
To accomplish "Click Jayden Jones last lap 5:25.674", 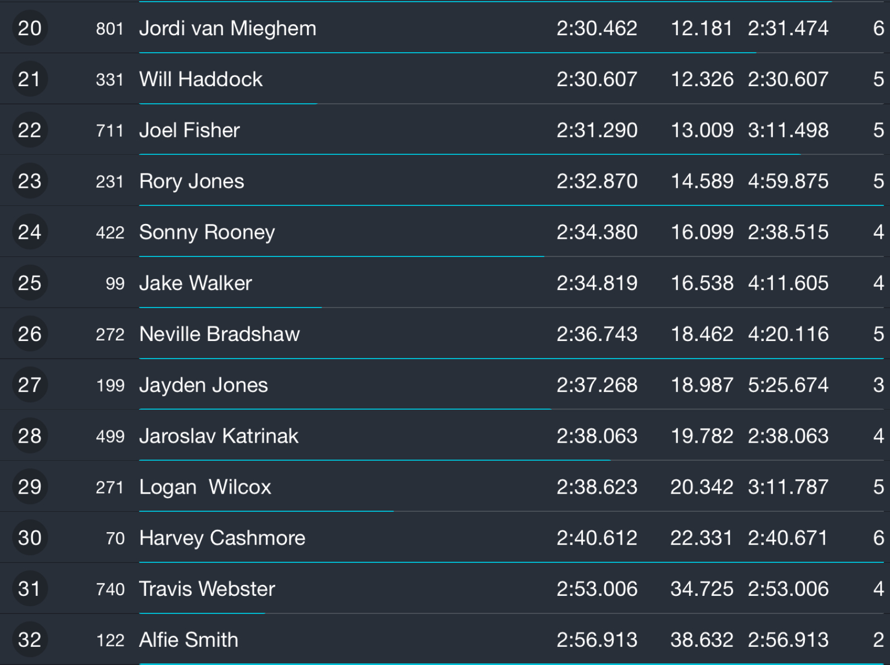I will (788, 385).
